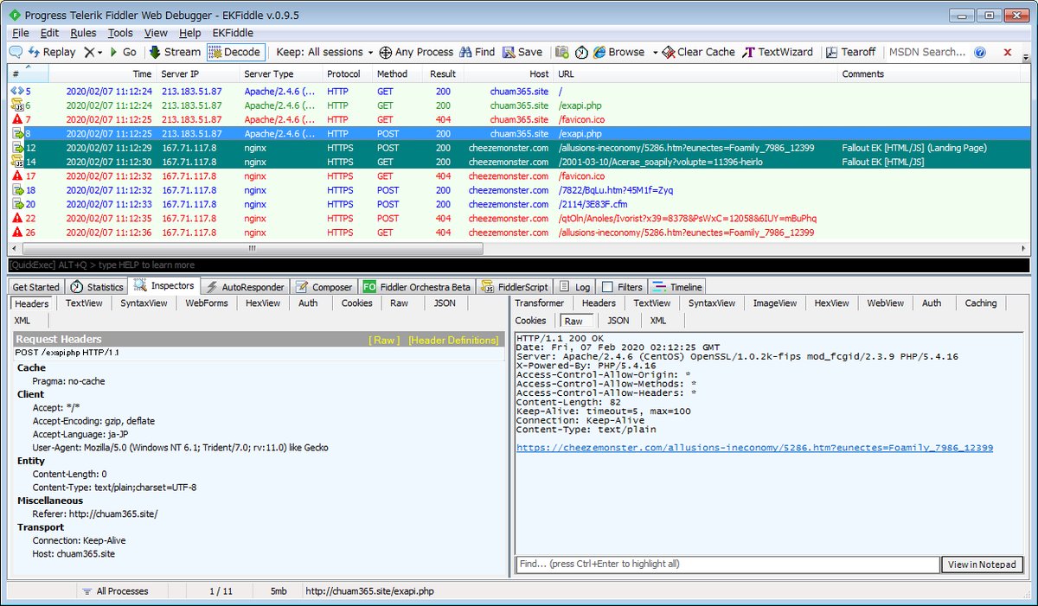Click session 5 icon in the list

(x=17, y=91)
